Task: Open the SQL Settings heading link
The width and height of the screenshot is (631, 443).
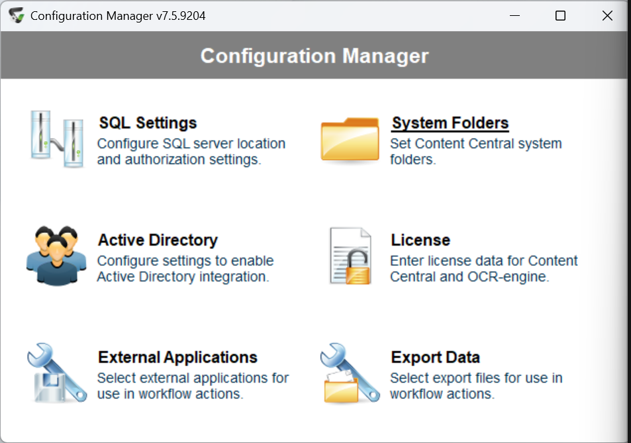Action: tap(148, 123)
